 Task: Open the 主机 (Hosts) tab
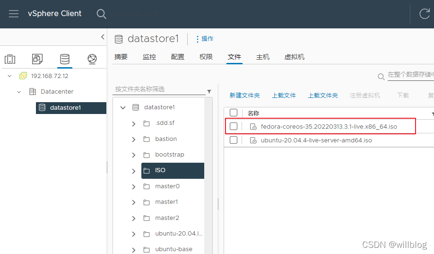point(263,57)
